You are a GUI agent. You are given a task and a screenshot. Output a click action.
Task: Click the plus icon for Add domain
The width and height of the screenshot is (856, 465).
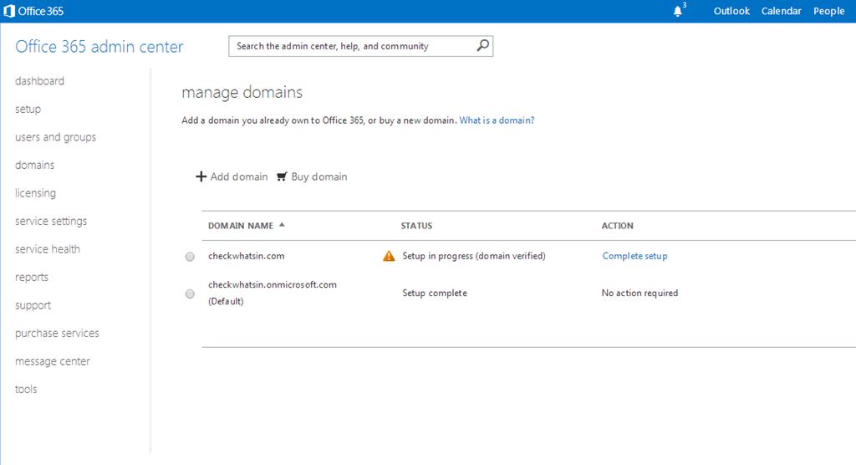201,176
